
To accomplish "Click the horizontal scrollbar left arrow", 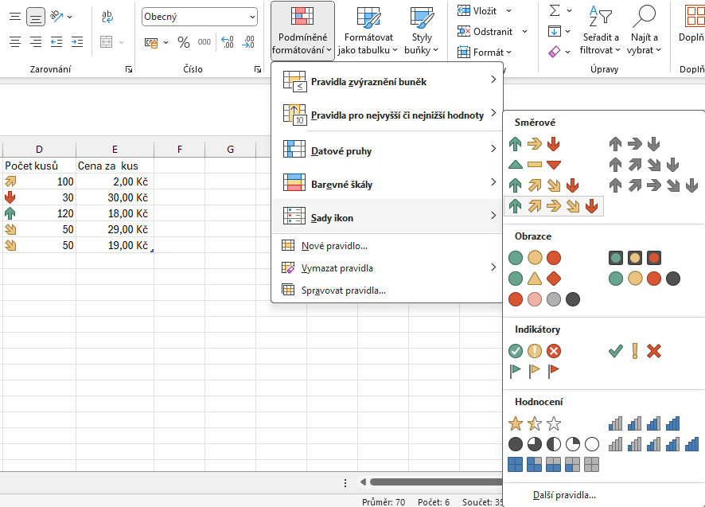I will point(364,482).
